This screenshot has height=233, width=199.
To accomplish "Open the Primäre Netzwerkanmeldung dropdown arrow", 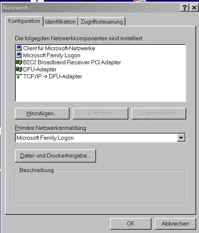I will (x=181, y=138).
